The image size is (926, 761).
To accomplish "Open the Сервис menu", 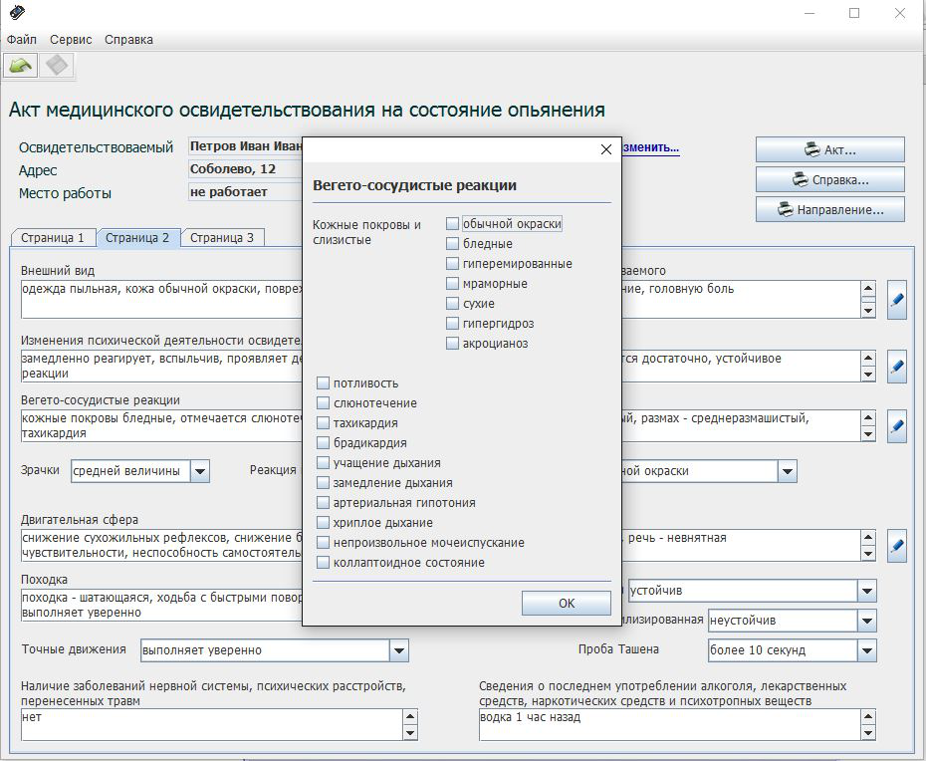I will point(71,40).
